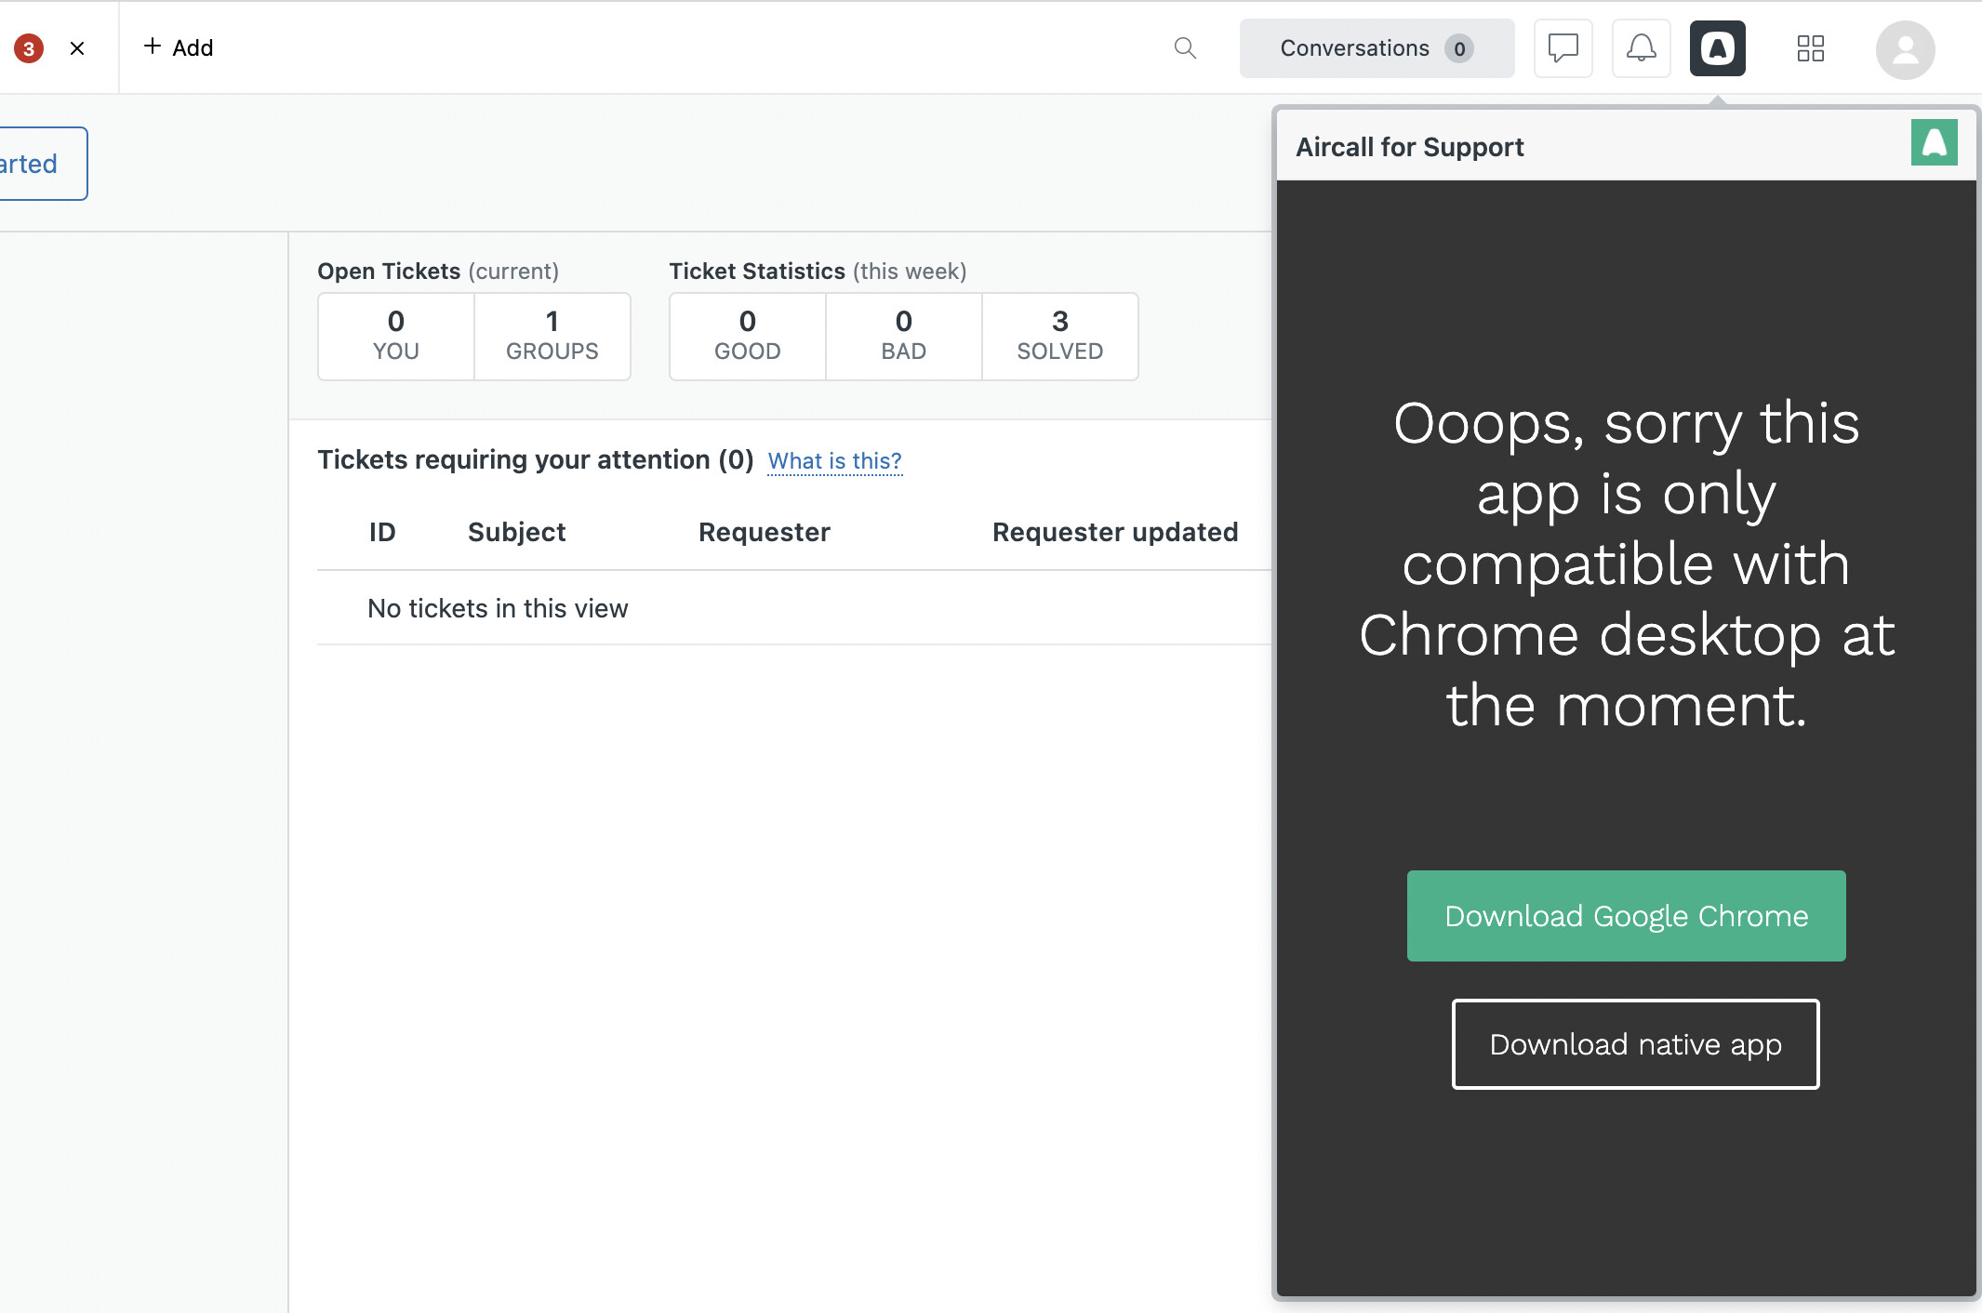The height and width of the screenshot is (1313, 1982).
Task: Click the plus Add tab button
Action: (179, 47)
